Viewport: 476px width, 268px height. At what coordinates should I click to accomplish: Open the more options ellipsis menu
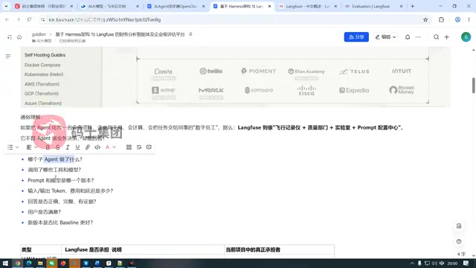[x=418, y=37]
